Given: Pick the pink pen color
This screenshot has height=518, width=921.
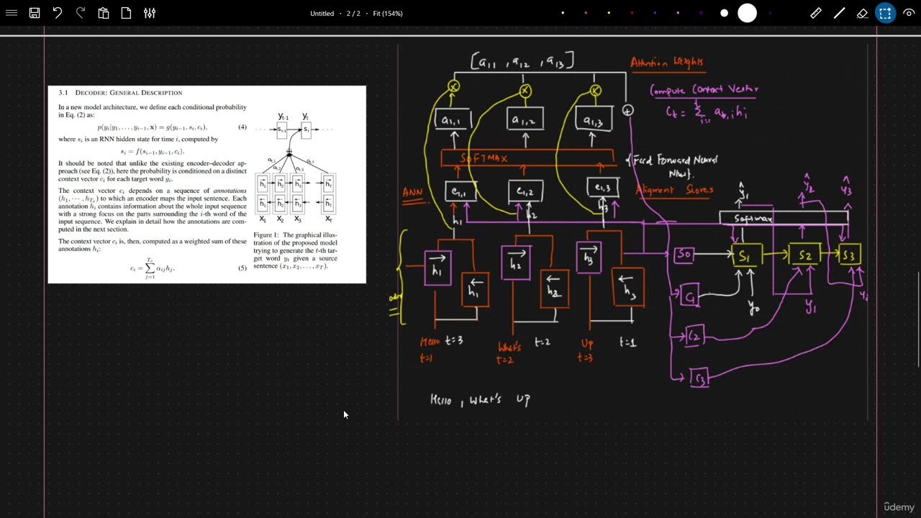Looking at the screenshot, I should point(678,13).
